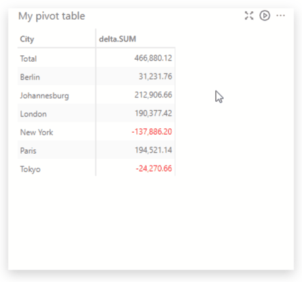Click the City column header
Image resolution: width=302 pixels, height=282 pixels.
pos(27,39)
